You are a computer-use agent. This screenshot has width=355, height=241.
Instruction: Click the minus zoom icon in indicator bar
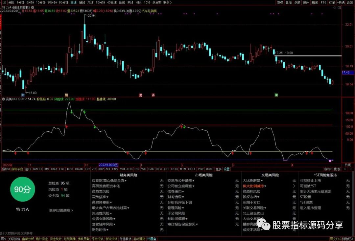coord(351,169)
